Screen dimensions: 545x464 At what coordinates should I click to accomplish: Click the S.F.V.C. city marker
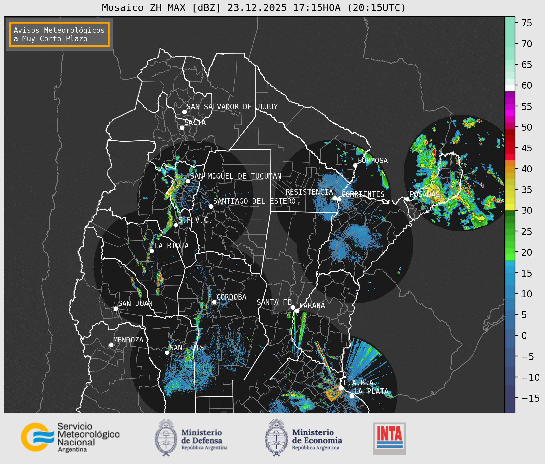click(176, 225)
